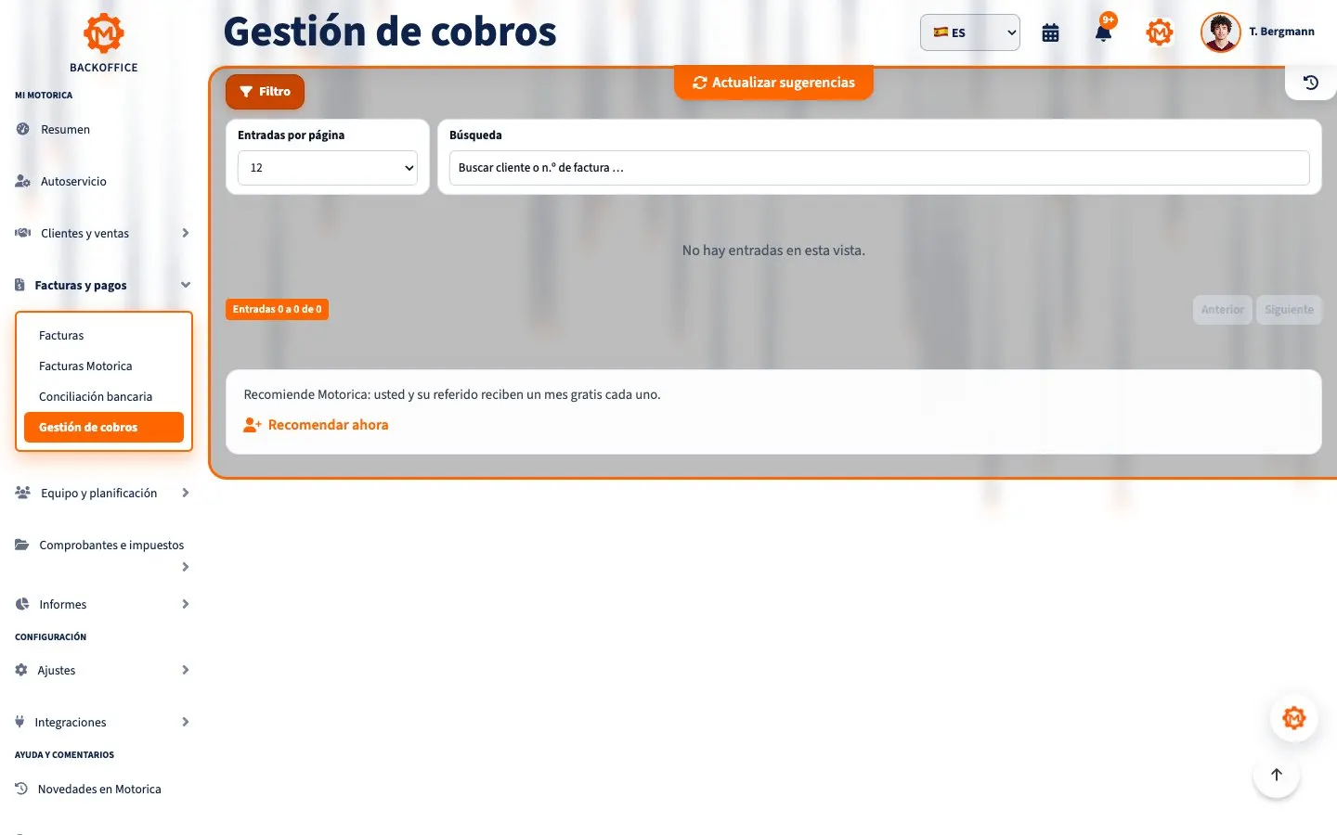Expand Integraciones chevron
The image size is (1337, 835).
click(186, 722)
